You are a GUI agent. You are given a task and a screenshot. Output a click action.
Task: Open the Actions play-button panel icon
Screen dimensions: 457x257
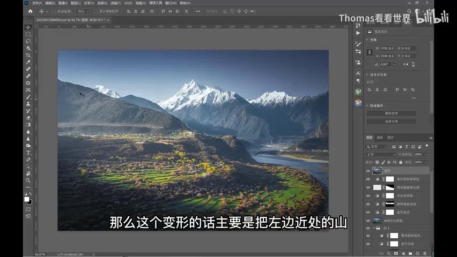(358, 33)
